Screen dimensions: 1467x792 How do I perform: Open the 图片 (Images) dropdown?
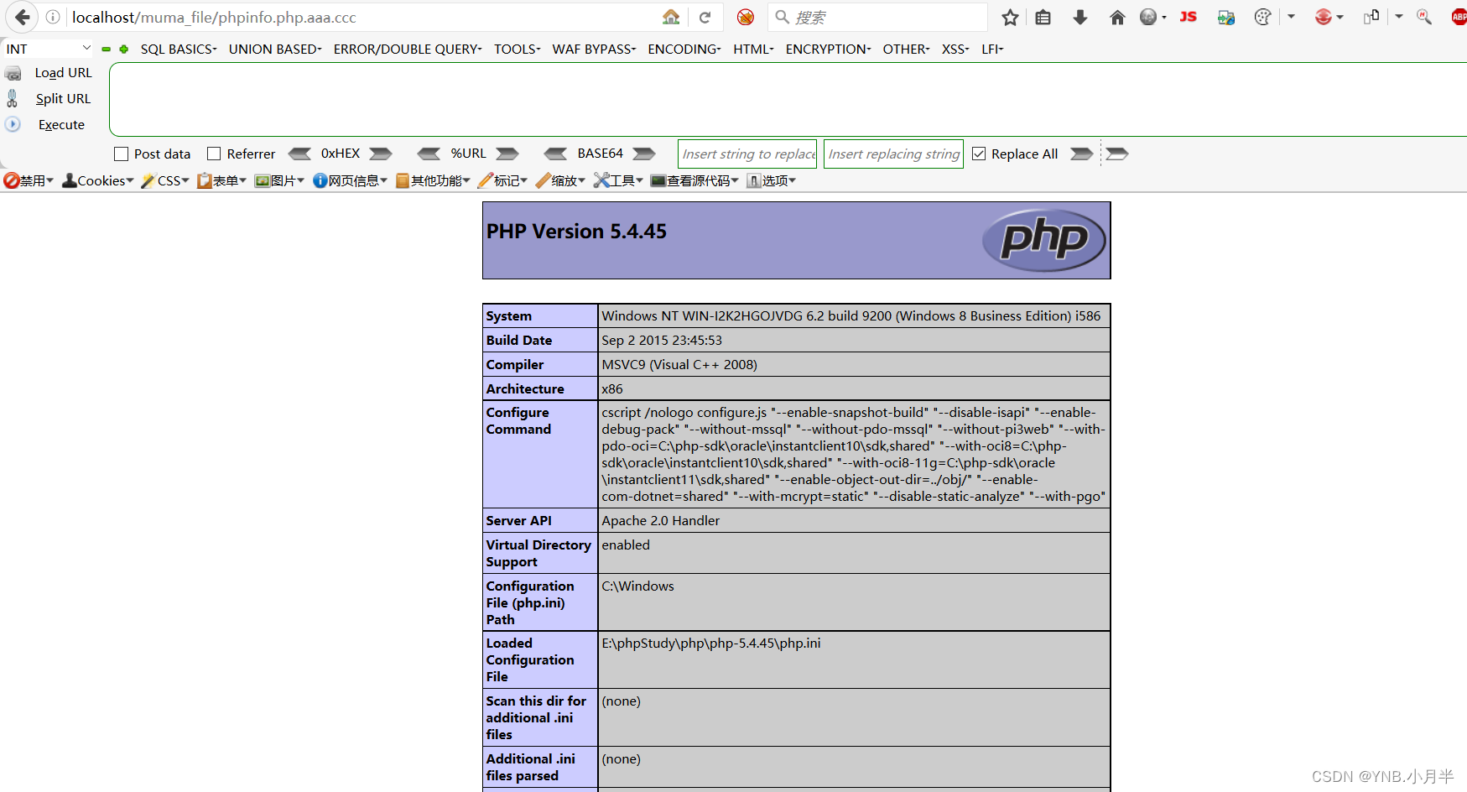pos(279,180)
